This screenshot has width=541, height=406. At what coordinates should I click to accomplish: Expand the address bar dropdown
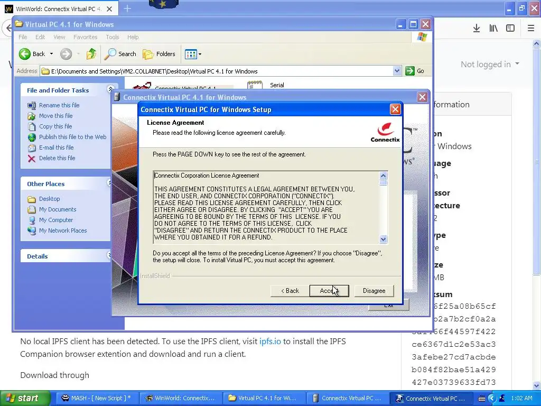point(397,71)
